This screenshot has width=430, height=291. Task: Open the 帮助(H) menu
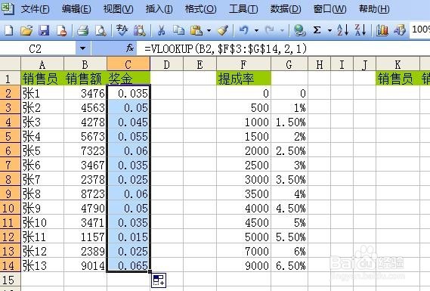pos(374,9)
